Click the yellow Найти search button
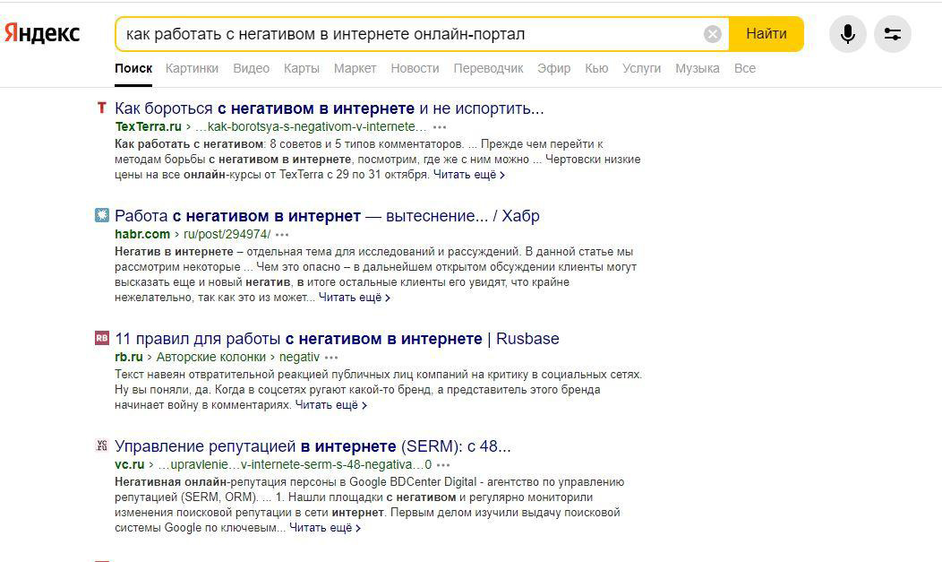The height and width of the screenshot is (562, 942). [766, 34]
